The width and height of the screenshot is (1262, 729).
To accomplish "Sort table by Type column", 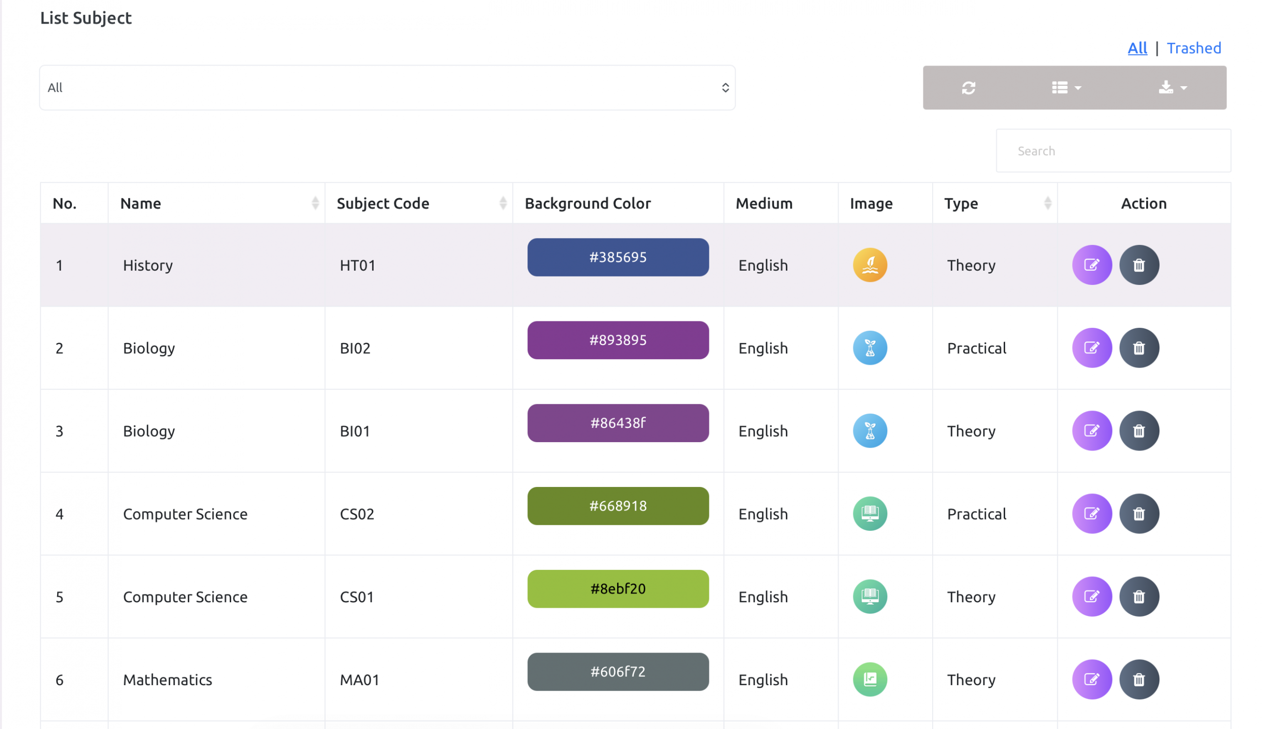I will [1047, 203].
